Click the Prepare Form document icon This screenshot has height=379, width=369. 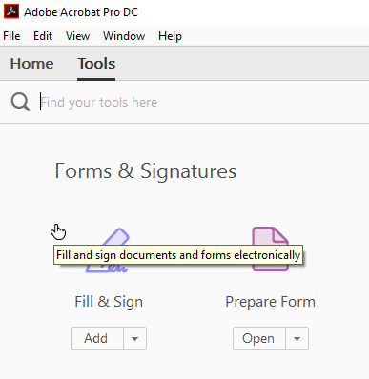271,249
